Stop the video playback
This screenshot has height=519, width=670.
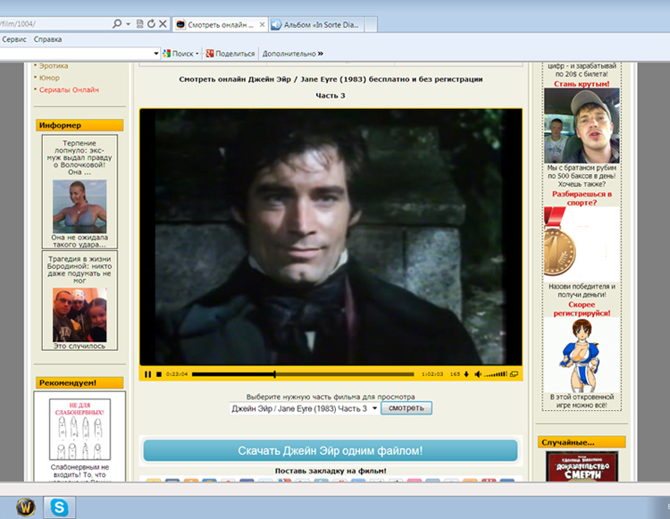coord(159,374)
